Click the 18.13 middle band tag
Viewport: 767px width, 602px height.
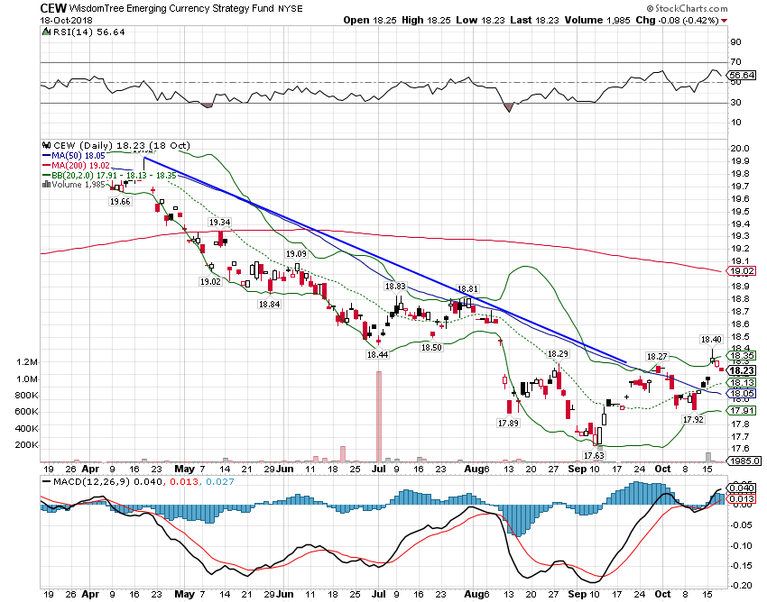[x=742, y=383]
